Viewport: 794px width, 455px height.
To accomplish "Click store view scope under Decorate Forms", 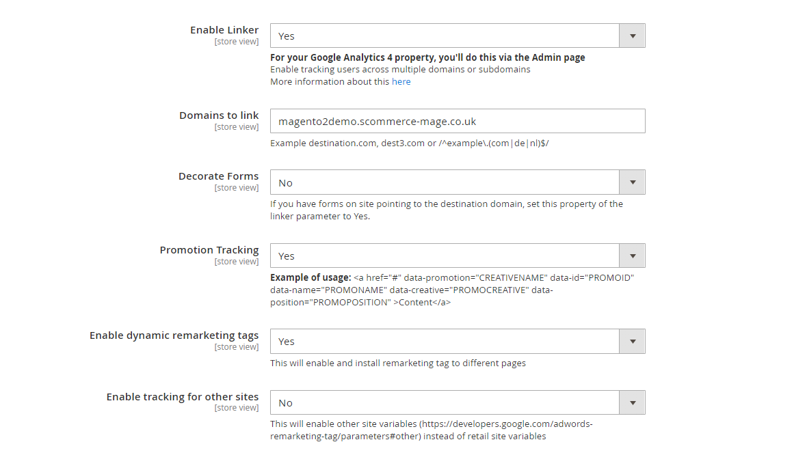I will 237,188.
